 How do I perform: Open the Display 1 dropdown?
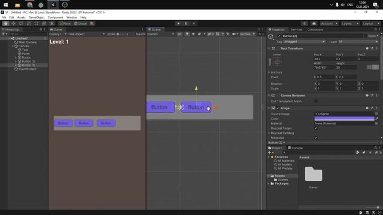point(58,34)
